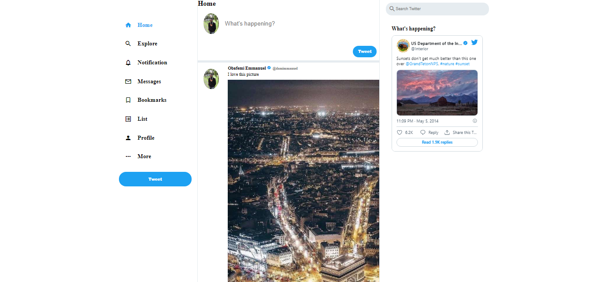596x282 pixels.
Task: Open the Bookmarks menu item
Action: click(x=152, y=100)
